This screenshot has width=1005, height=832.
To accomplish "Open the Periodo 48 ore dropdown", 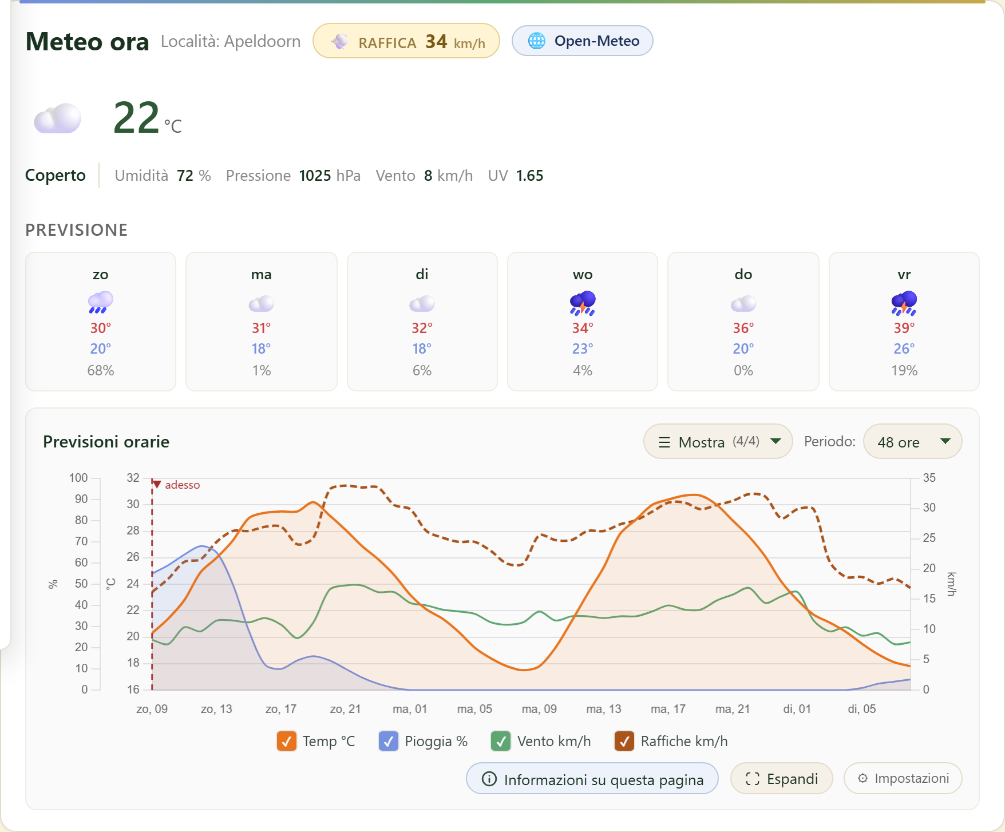I will pyautogui.click(x=913, y=441).
